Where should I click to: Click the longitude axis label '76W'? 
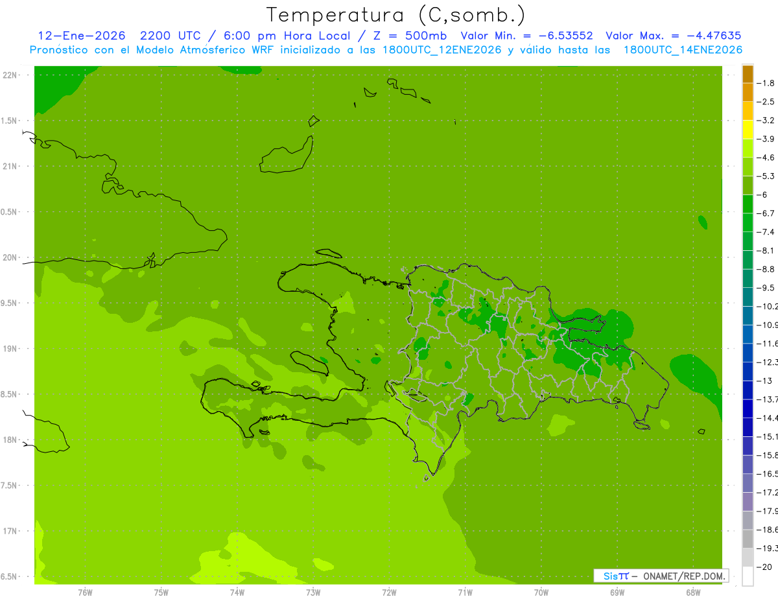pos(86,592)
